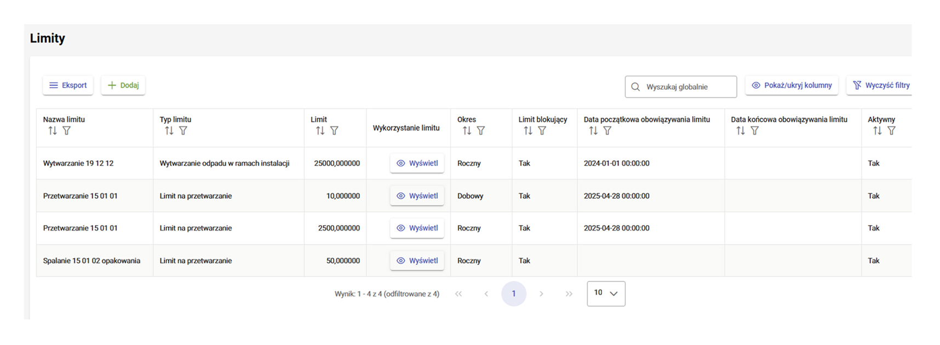
Task: Sort table by Nazwa limitu column
Action: (53, 131)
